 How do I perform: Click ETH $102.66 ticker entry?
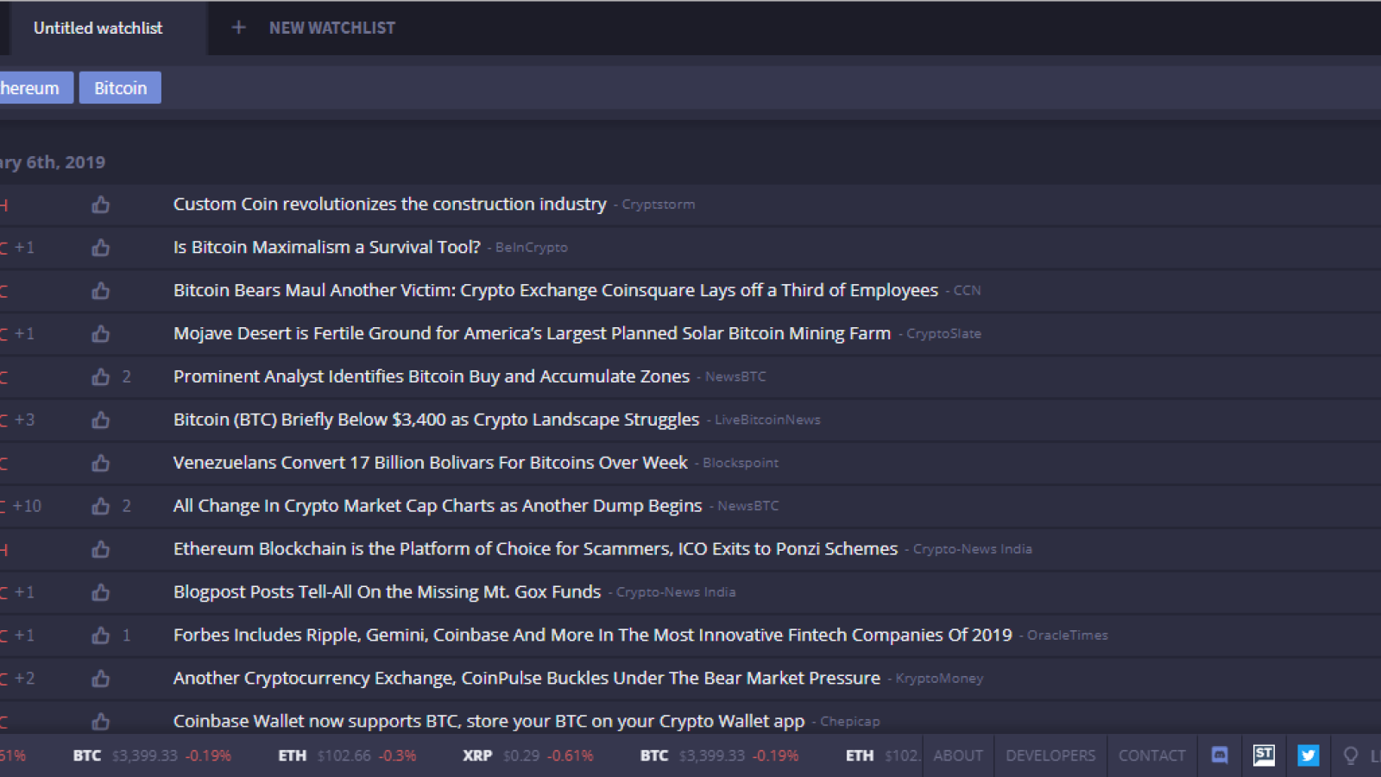tap(347, 756)
